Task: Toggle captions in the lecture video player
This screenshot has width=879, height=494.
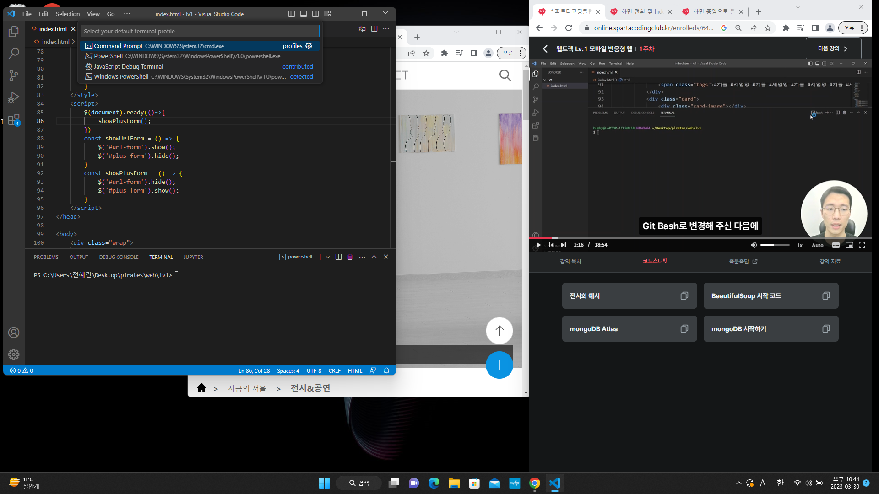Action: coord(836,245)
